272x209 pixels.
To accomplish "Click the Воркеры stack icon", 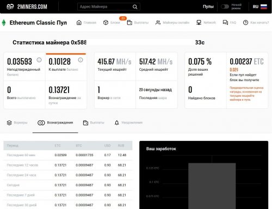I will 9,122.
